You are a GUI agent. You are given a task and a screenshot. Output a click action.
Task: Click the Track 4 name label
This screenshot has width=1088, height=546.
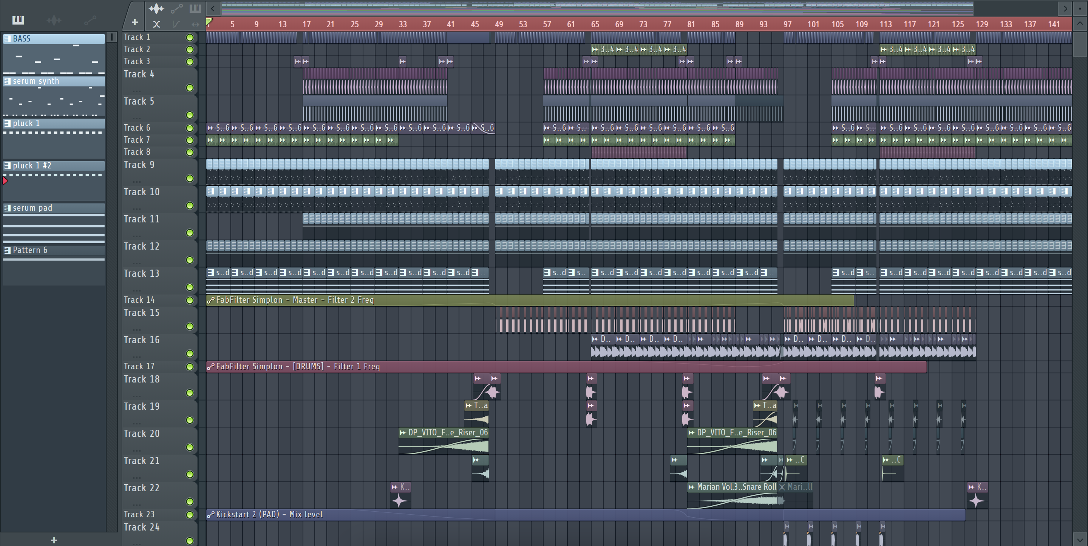click(x=139, y=74)
